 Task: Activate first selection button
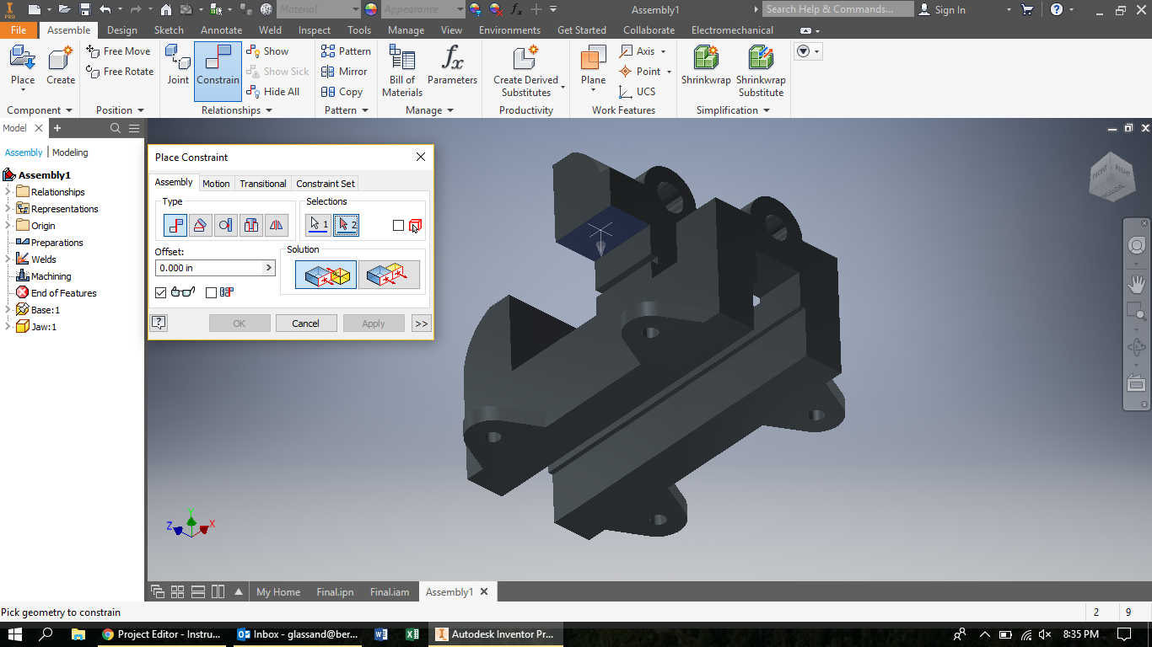318,225
